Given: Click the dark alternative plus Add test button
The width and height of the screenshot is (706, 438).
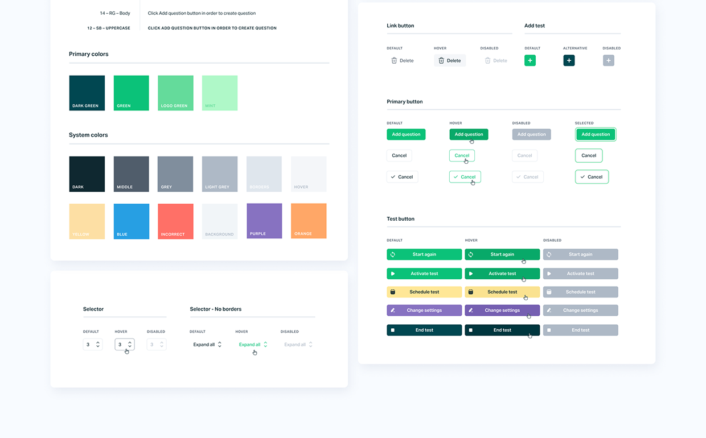Looking at the screenshot, I should tap(569, 60).
